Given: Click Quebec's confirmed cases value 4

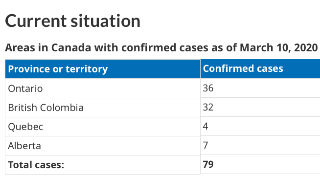Looking at the screenshot, I should coord(206,126).
